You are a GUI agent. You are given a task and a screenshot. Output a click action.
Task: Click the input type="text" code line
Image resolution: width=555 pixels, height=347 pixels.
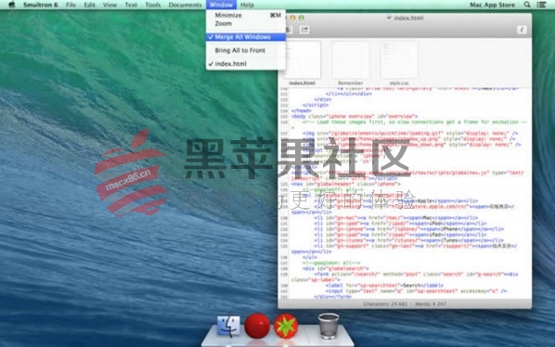[x=416, y=290]
